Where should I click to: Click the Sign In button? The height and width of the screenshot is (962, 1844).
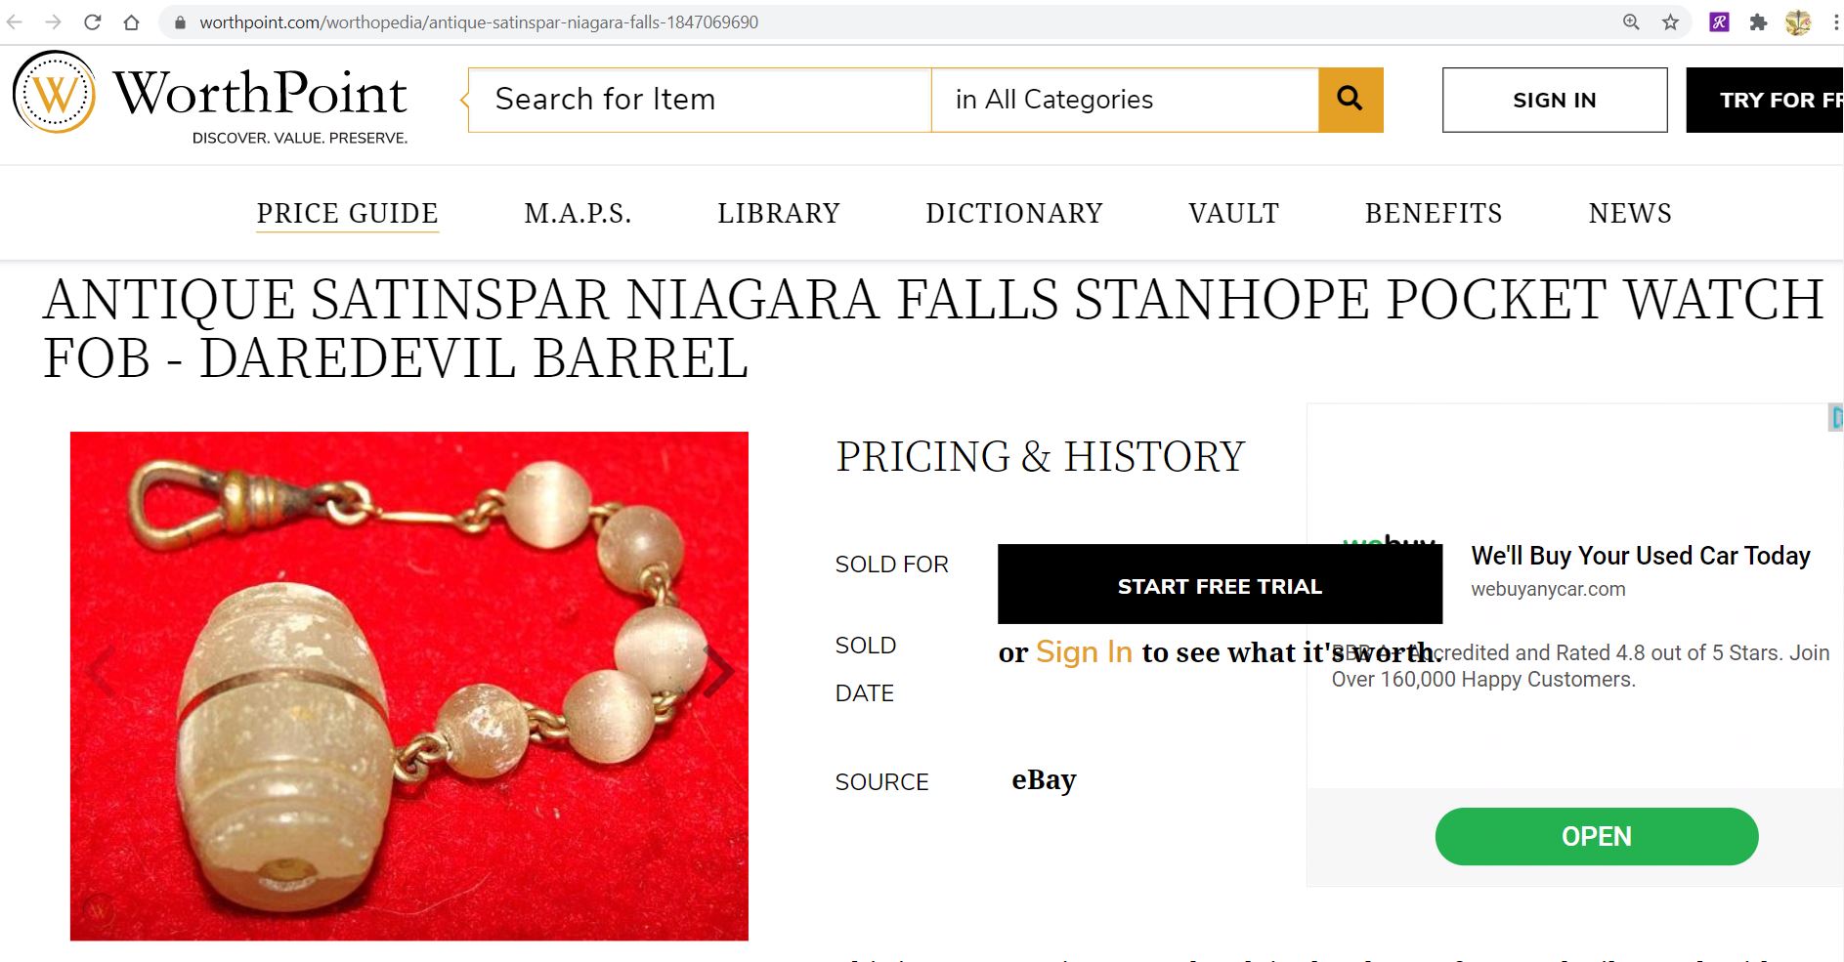[x=1554, y=100]
